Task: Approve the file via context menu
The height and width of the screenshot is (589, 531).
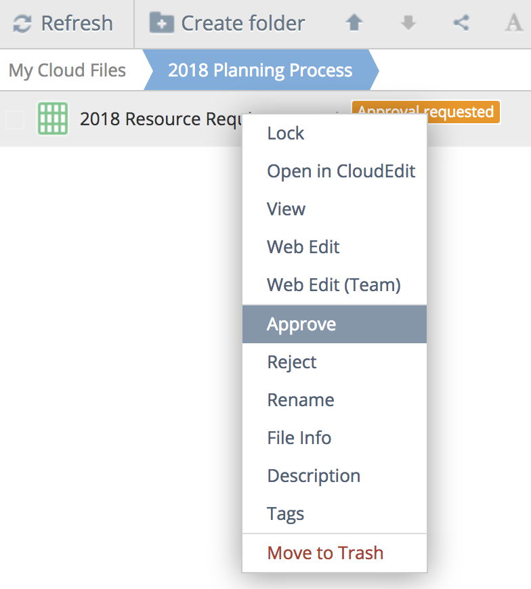Action: [x=301, y=324]
